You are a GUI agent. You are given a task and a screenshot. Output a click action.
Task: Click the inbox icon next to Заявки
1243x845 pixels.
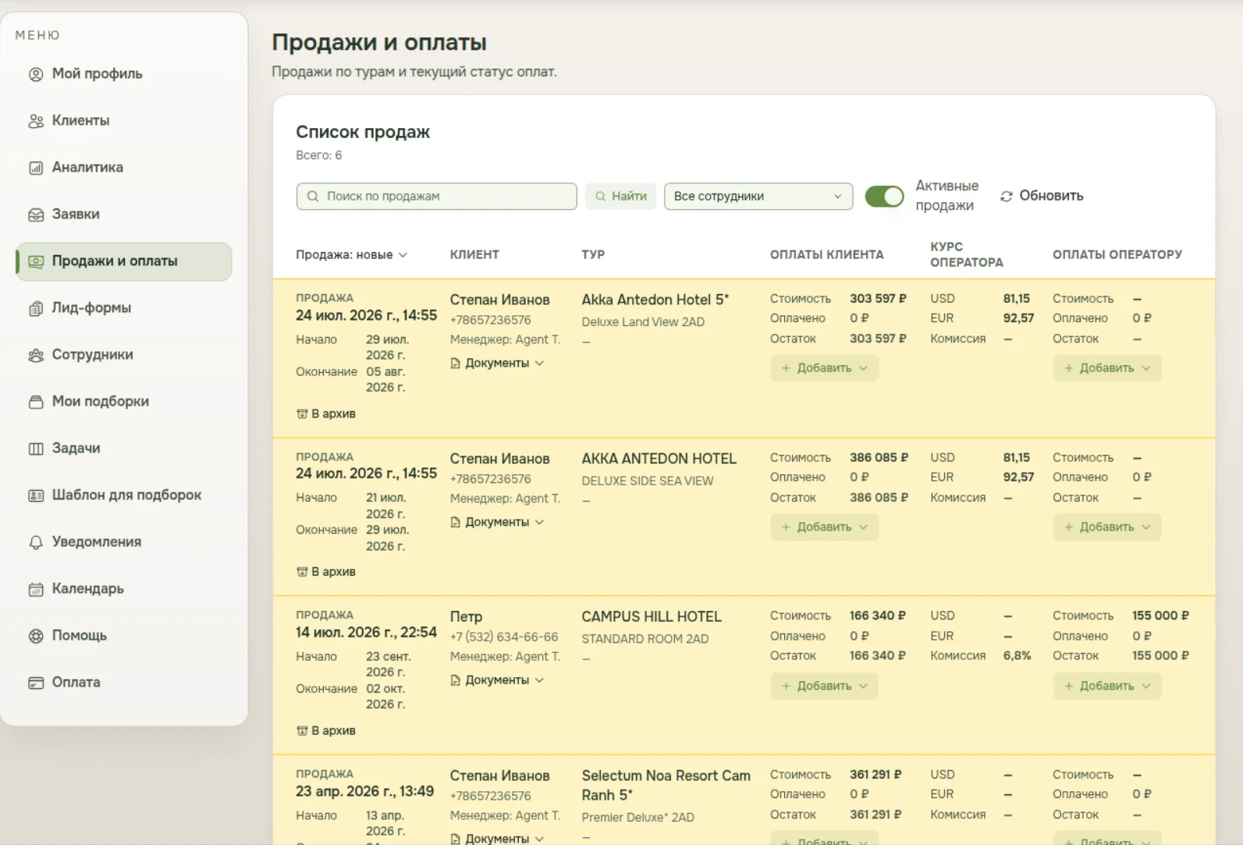click(x=36, y=215)
